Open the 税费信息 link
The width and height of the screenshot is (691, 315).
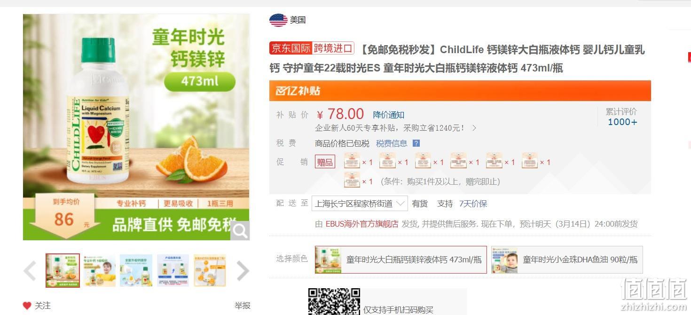(x=392, y=143)
